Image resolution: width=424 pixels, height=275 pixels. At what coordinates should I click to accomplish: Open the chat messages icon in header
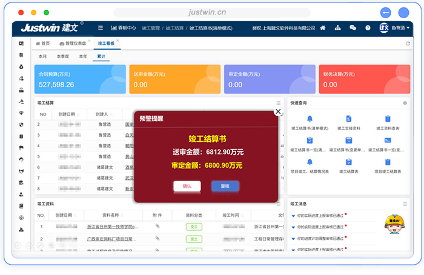click(x=353, y=28)
